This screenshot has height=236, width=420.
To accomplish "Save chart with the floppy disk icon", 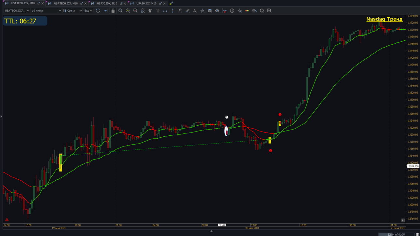I will pyautogui.click(x=269, y=11).
